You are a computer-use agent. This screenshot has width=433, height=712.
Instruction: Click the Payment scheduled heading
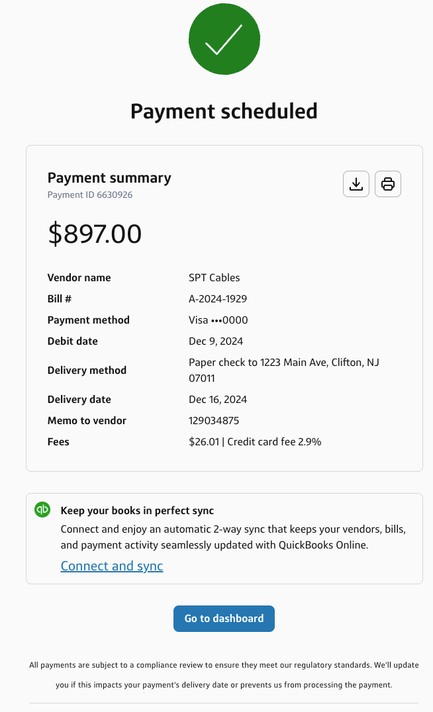tap(224, 111)
